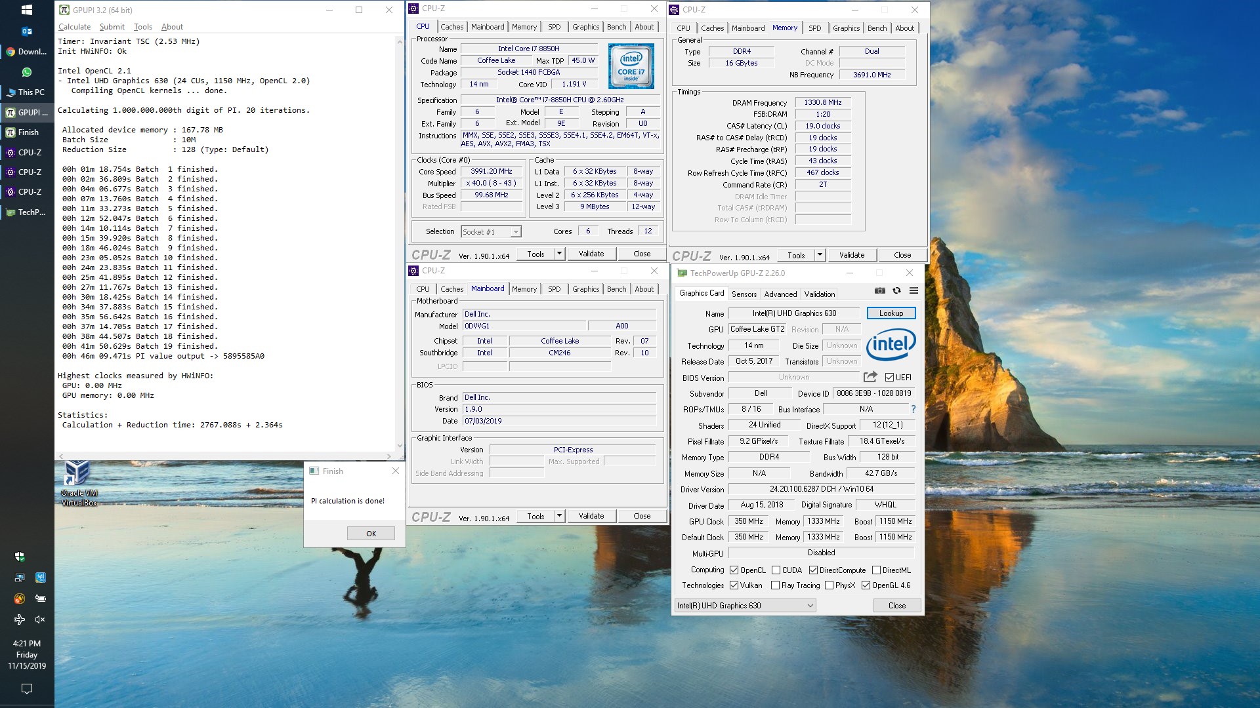This screenshot has width=1260, height=708.
Task: Toggle the CUDA checkbox
Action: [776, 570]
